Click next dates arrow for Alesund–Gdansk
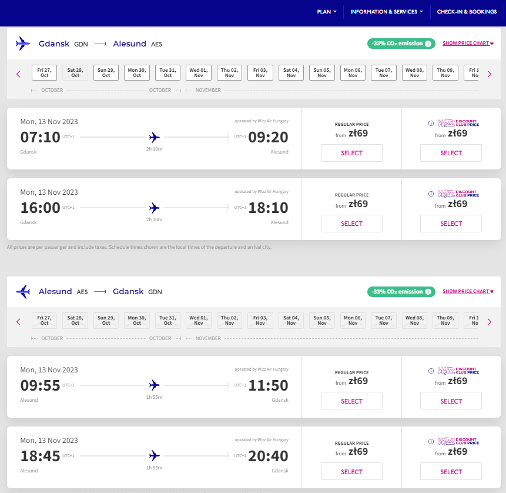This screenshot has width=506, height=493. pyautogui.click(x=489, y=322)
